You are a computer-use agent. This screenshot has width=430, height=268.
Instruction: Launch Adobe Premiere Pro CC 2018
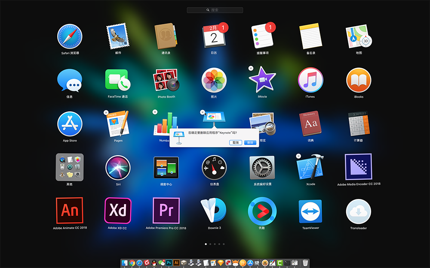click(x=166, y=211)
